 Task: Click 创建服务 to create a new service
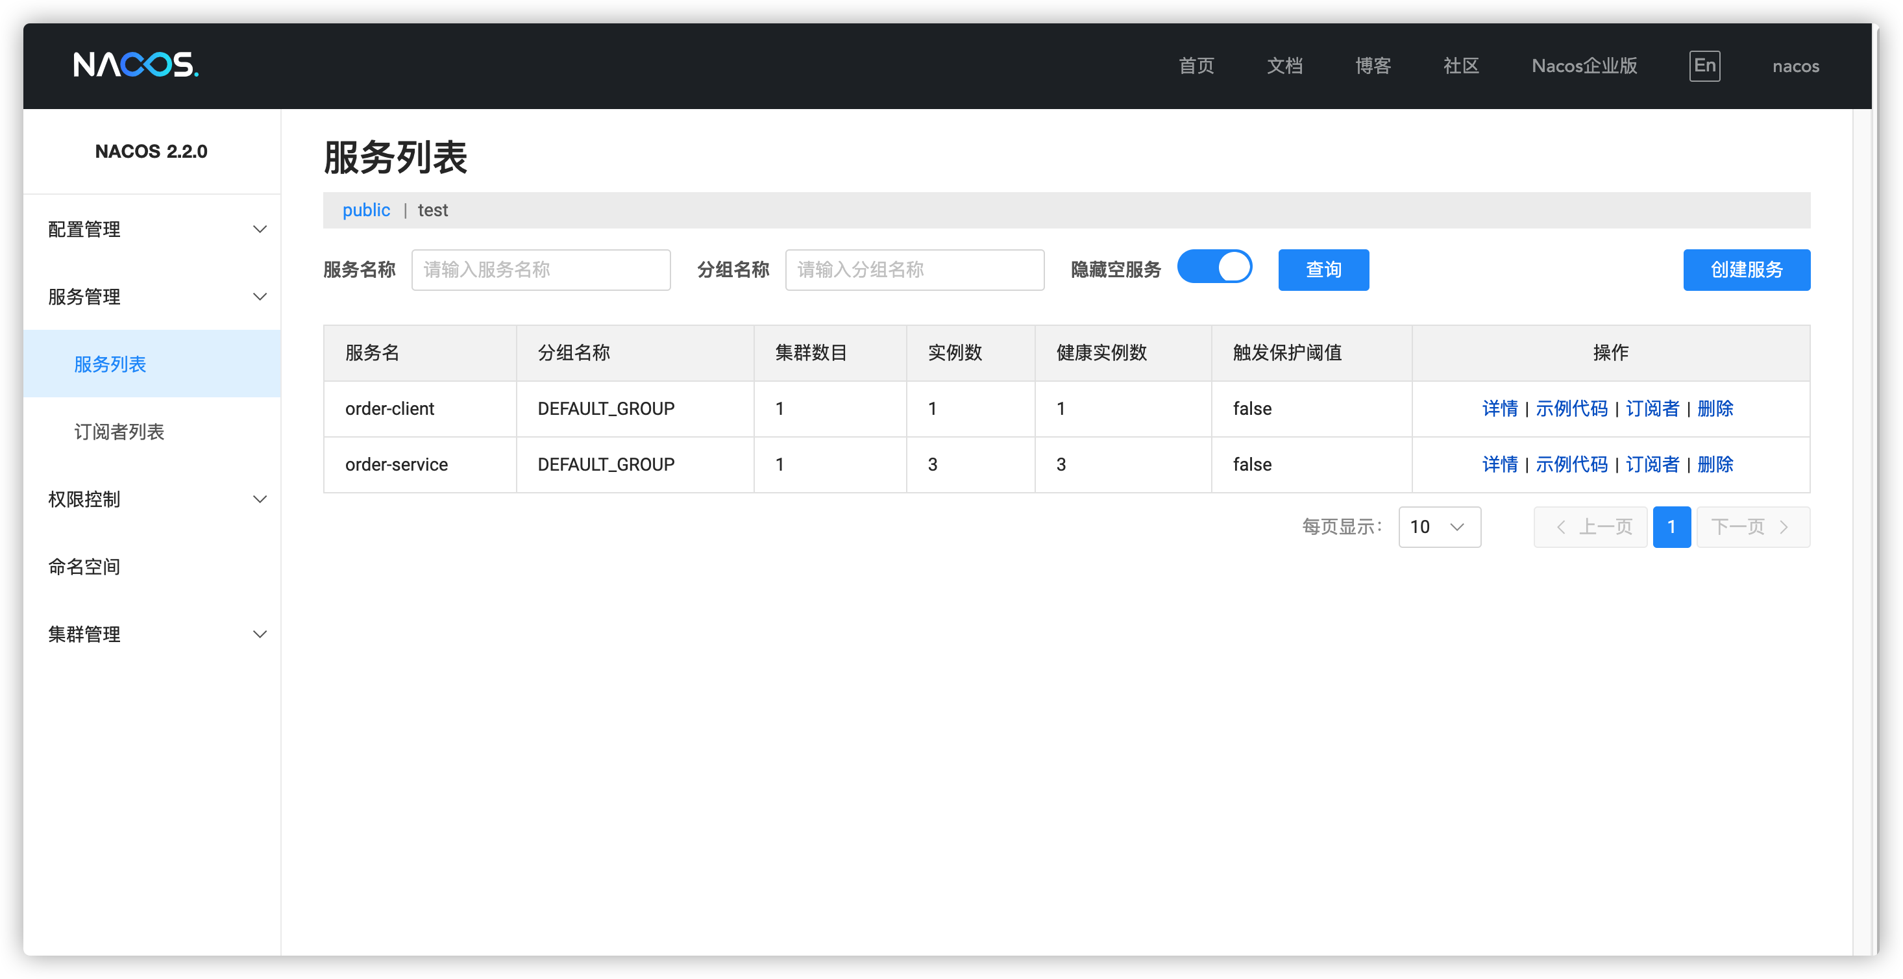(1747, 269)
